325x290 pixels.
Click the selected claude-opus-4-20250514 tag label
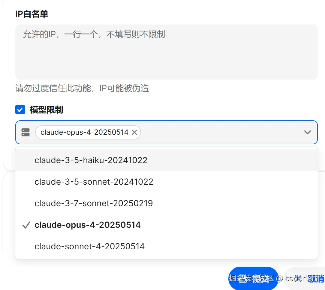click(84, 132)
